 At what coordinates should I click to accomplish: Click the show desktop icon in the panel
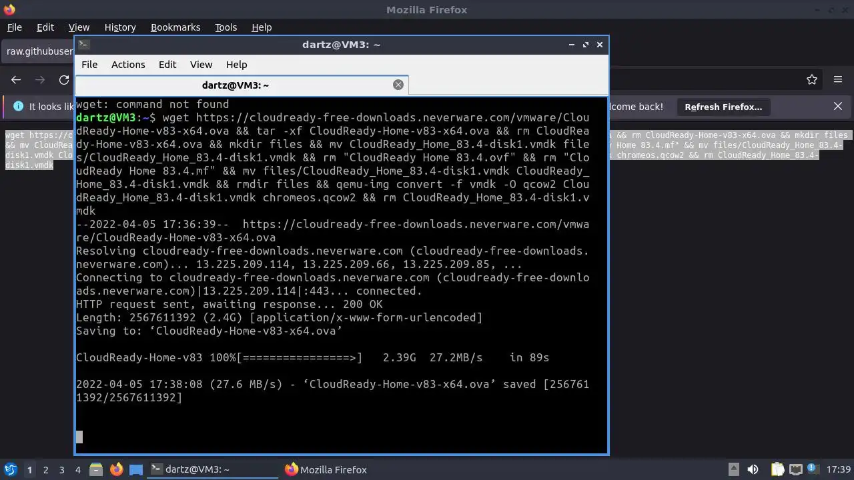(x=136, y=469)
